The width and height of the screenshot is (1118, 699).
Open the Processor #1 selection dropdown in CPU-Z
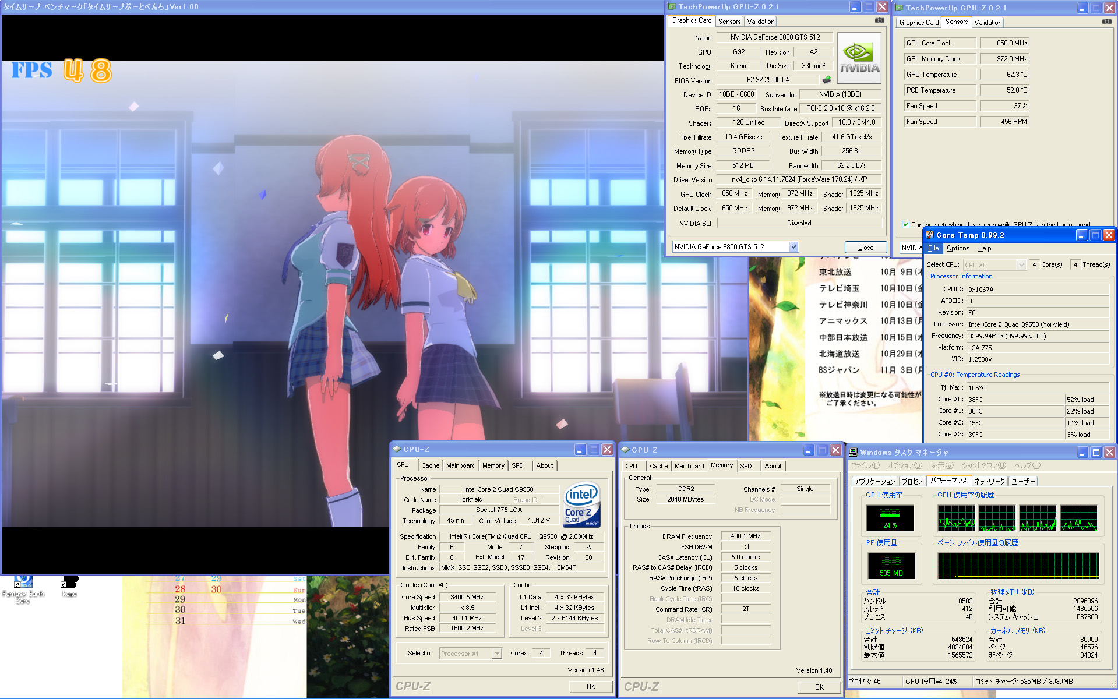coord(497,653)
